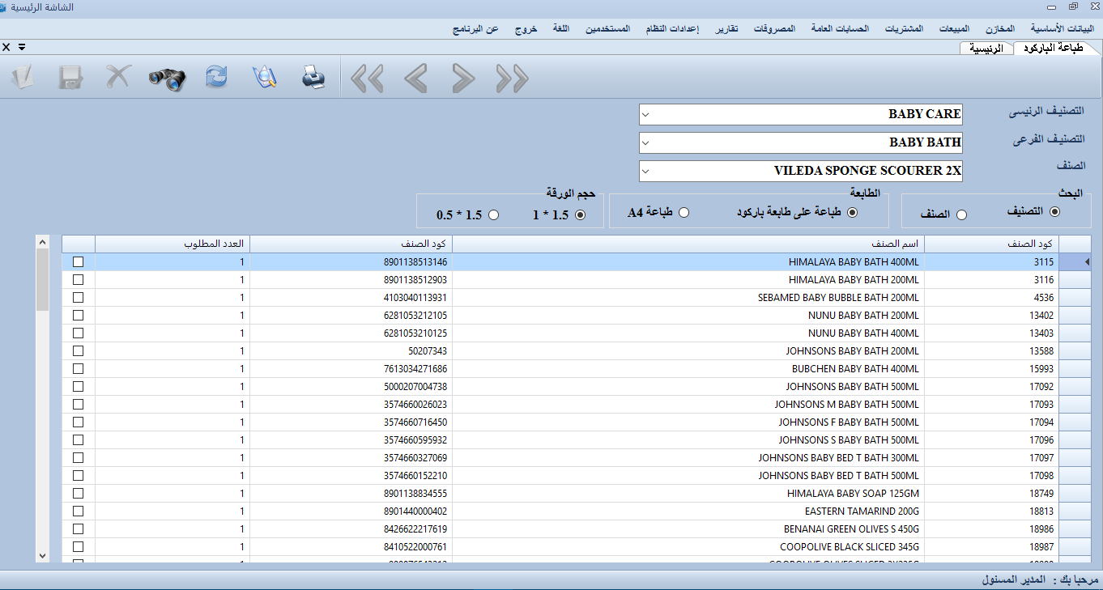Click the save floppy disk icon
The width and height of the screenshot is (1103, 590).
coord(70,78)
